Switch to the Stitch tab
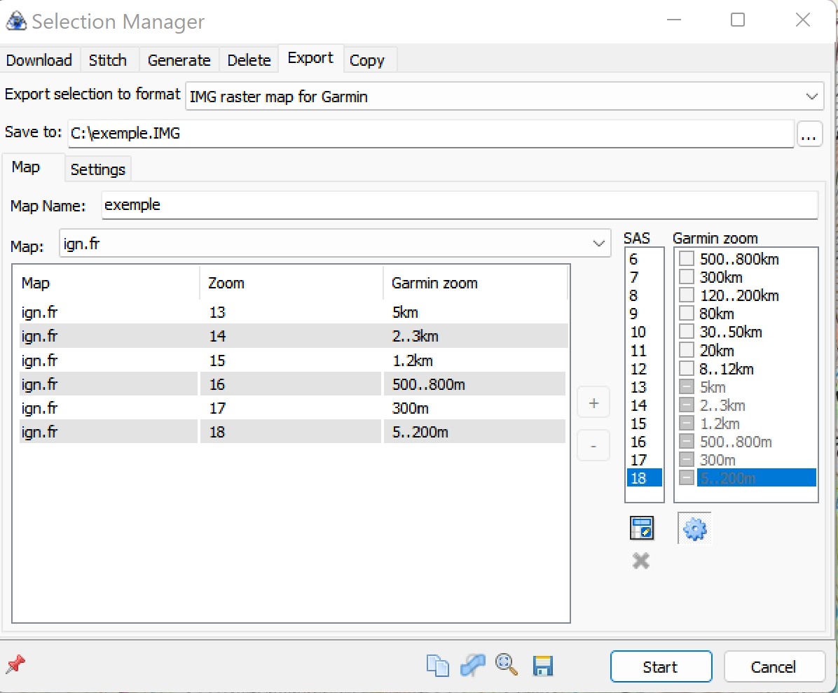The image size is (838, 693). click(108, 59)
